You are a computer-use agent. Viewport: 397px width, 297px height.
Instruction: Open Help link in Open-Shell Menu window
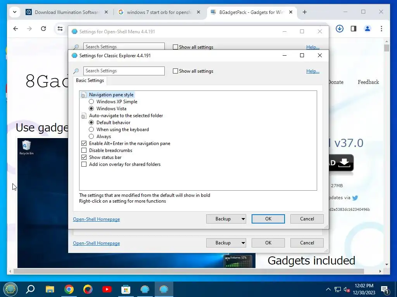coord(313,47)
